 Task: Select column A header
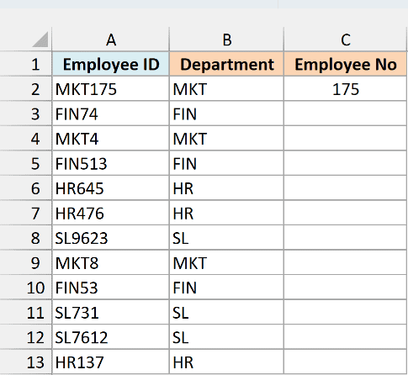(111, 40)
